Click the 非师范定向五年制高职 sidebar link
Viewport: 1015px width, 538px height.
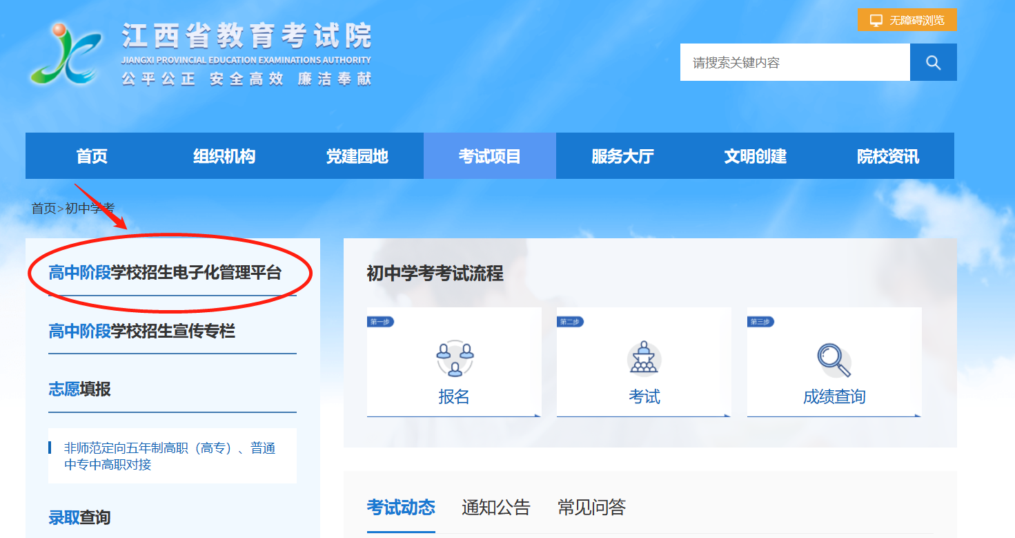point(170,456)
